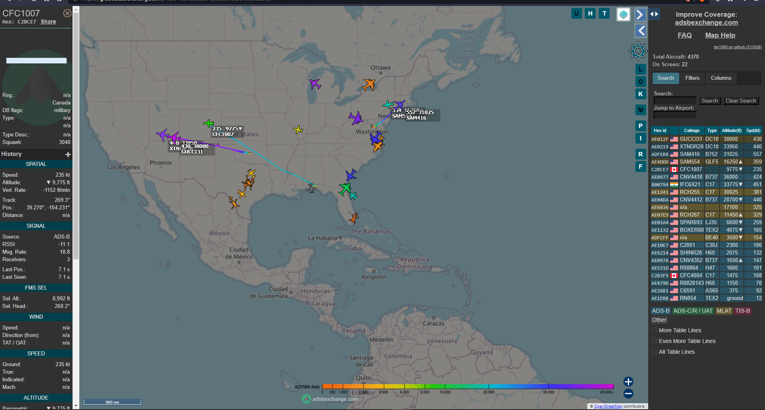
Task: Zoom out with the minus button
Action: tap(628, 394)
